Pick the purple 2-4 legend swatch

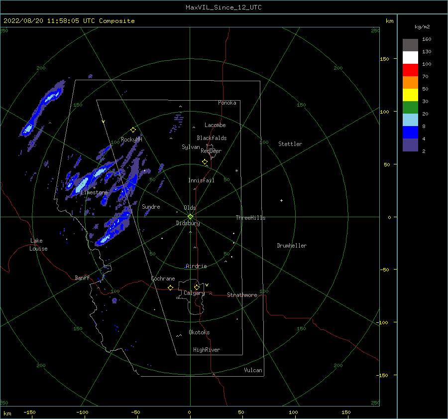[x=410, y=145]
